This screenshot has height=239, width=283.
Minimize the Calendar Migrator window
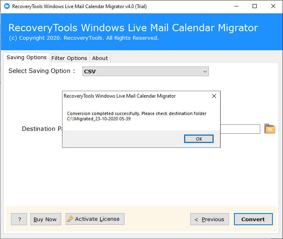(x=236, y=6)
